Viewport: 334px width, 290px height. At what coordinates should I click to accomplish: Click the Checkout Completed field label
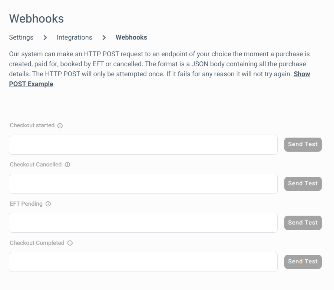click(37, 243)
